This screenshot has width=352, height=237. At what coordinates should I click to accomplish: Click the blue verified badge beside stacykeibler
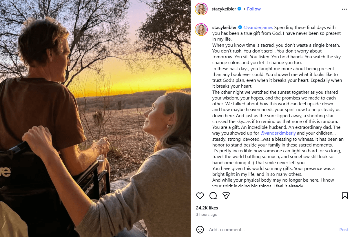239,9
